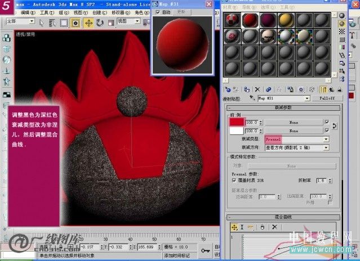Collapse Falloff Parameters rollout header
This screenshot has width=360, height=261.
click(283, 107)
